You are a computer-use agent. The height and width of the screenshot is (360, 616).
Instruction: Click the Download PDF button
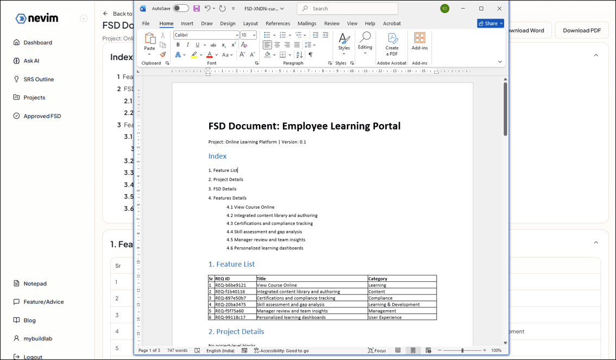tap(581, 30)
